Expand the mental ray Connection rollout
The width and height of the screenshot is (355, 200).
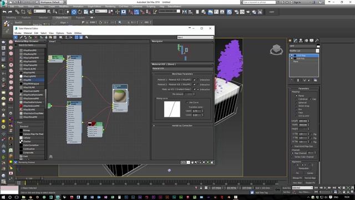pos(182,126)
